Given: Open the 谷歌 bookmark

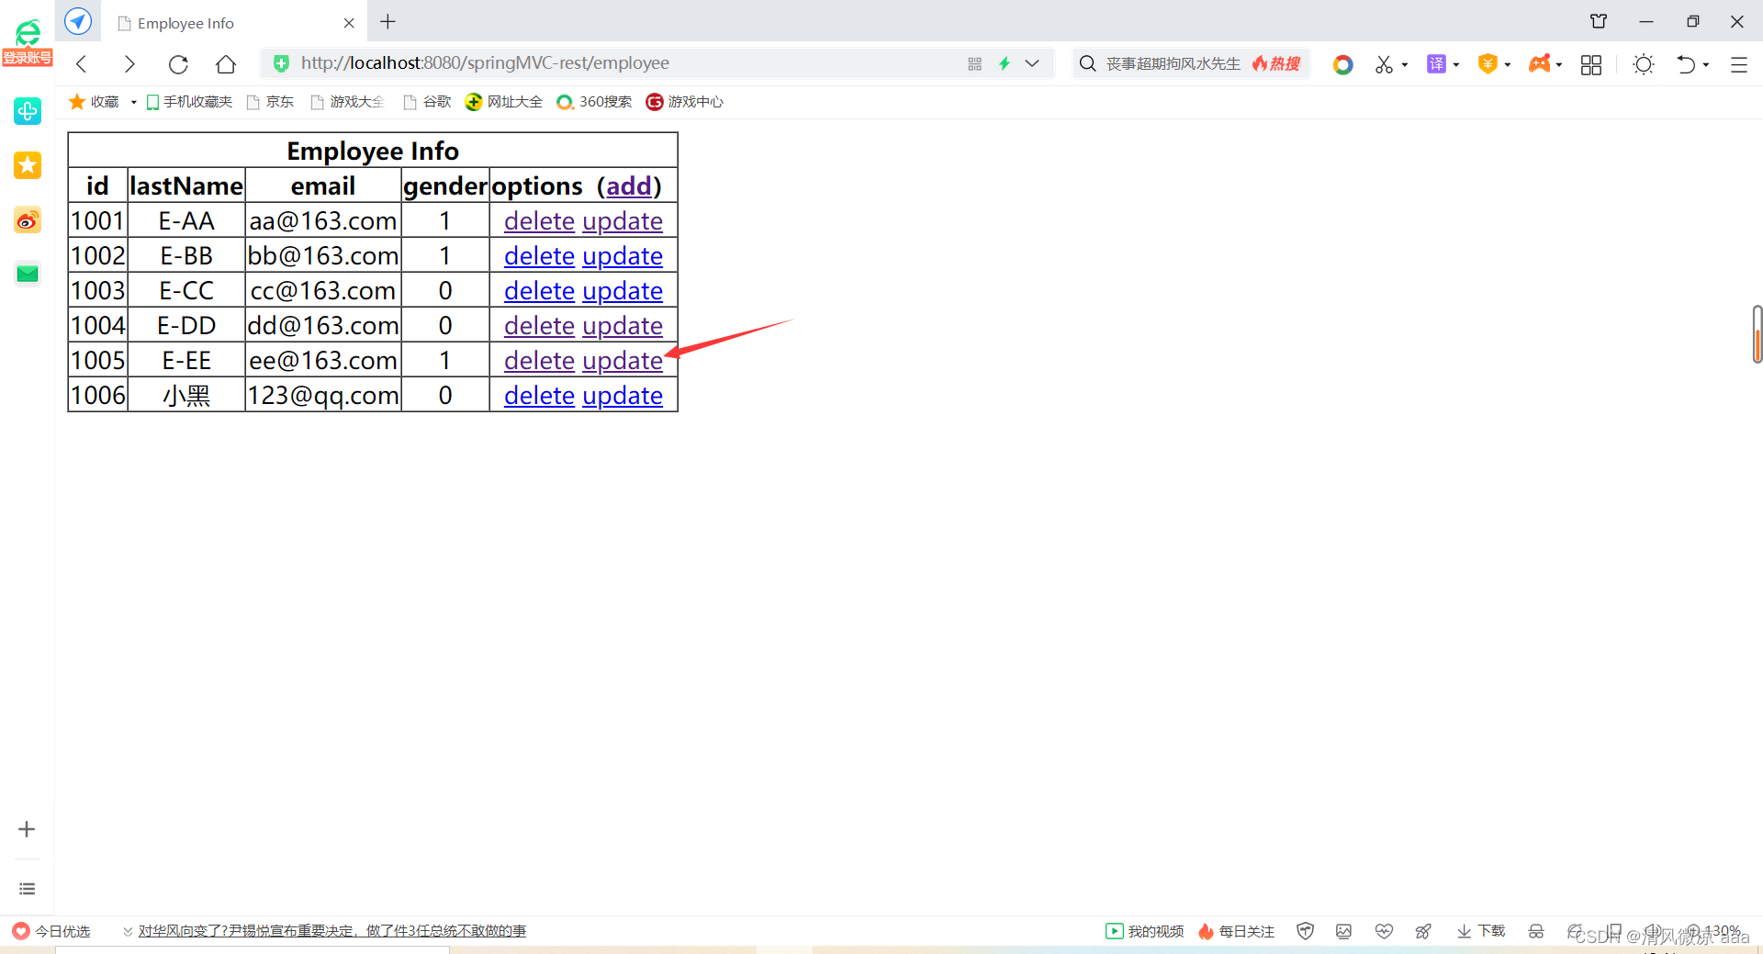Looking at the screenshot, I should coord(427,102).
